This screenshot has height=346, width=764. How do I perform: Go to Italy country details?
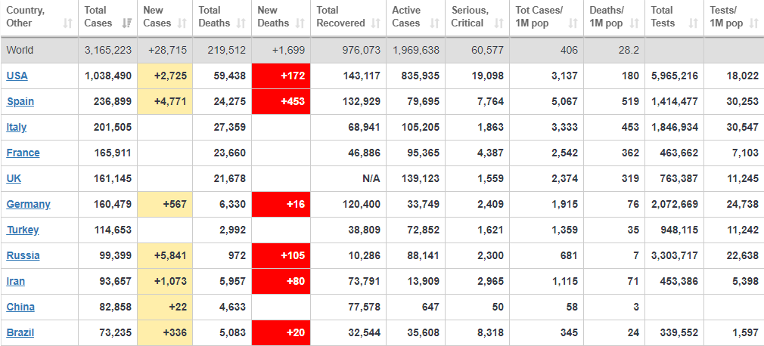(x=17, y=127)
